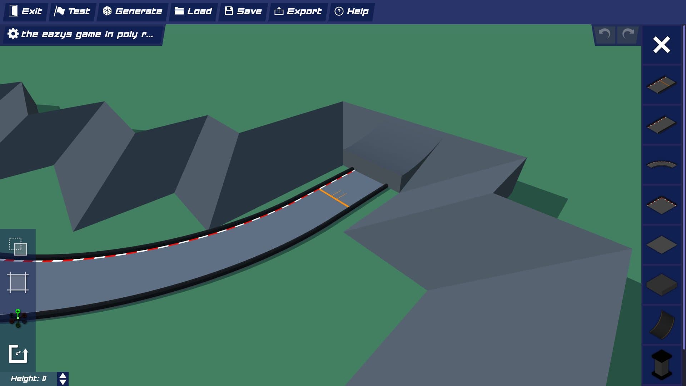Open track settings via gear title

coord(81,34)
